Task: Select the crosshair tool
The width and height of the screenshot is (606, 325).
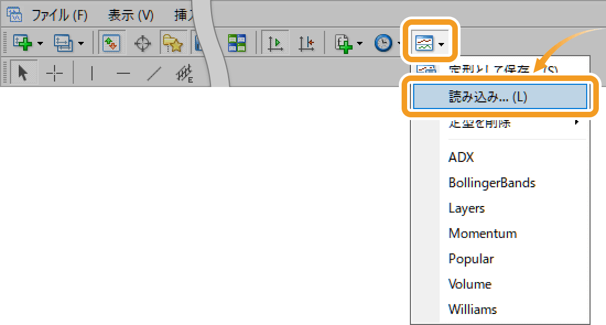Action: (55, 73)
